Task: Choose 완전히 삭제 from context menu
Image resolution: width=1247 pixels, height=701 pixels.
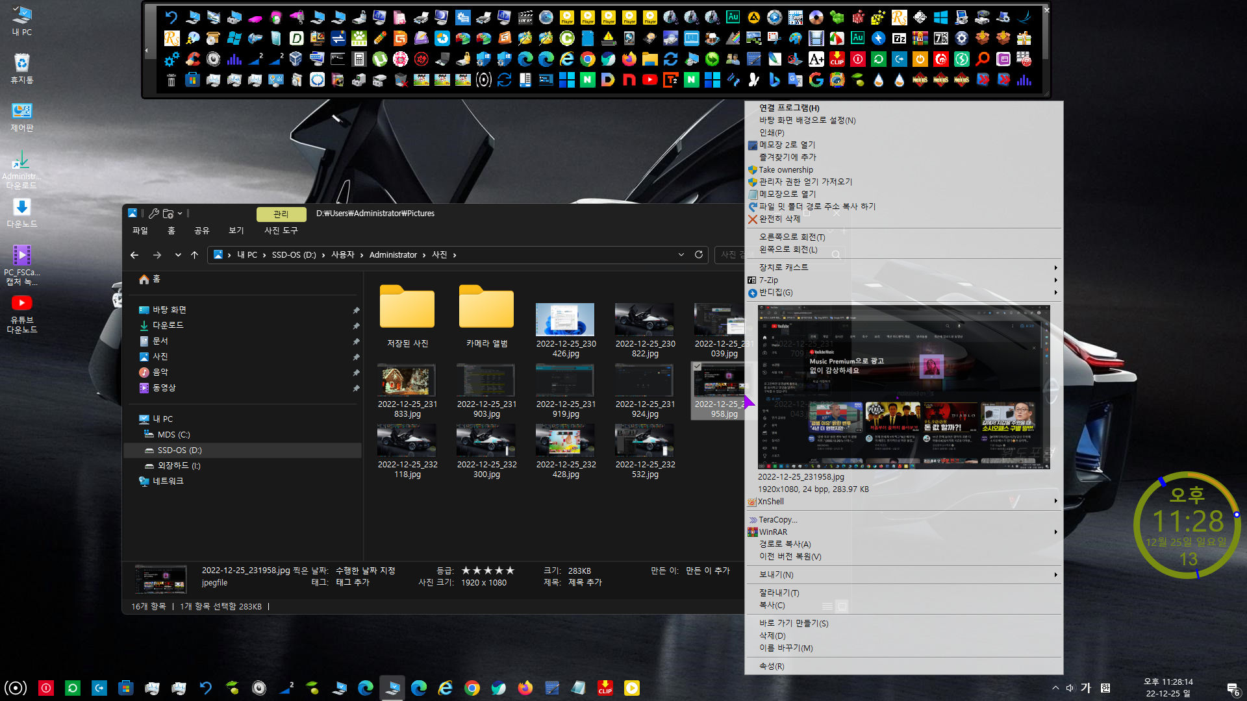Action: click(x=903, y=219)
